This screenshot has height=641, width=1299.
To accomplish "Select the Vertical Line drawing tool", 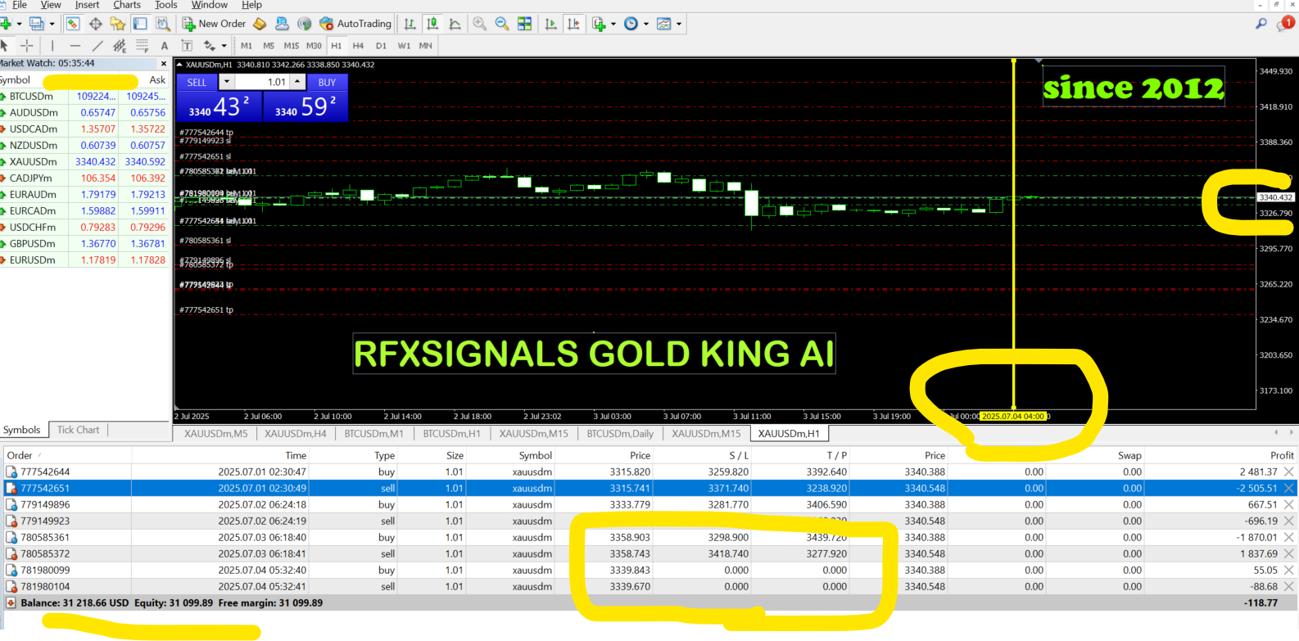I will click(52, 46).
